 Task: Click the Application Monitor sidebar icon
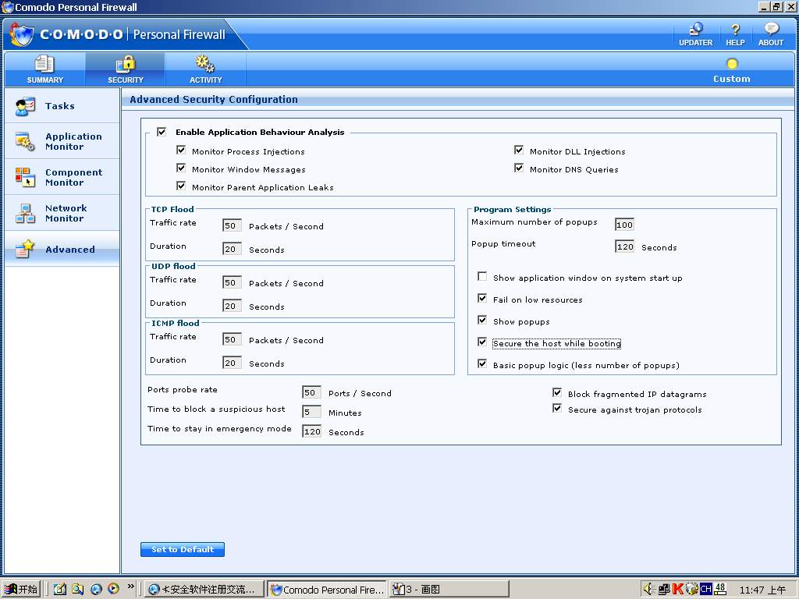25,142
